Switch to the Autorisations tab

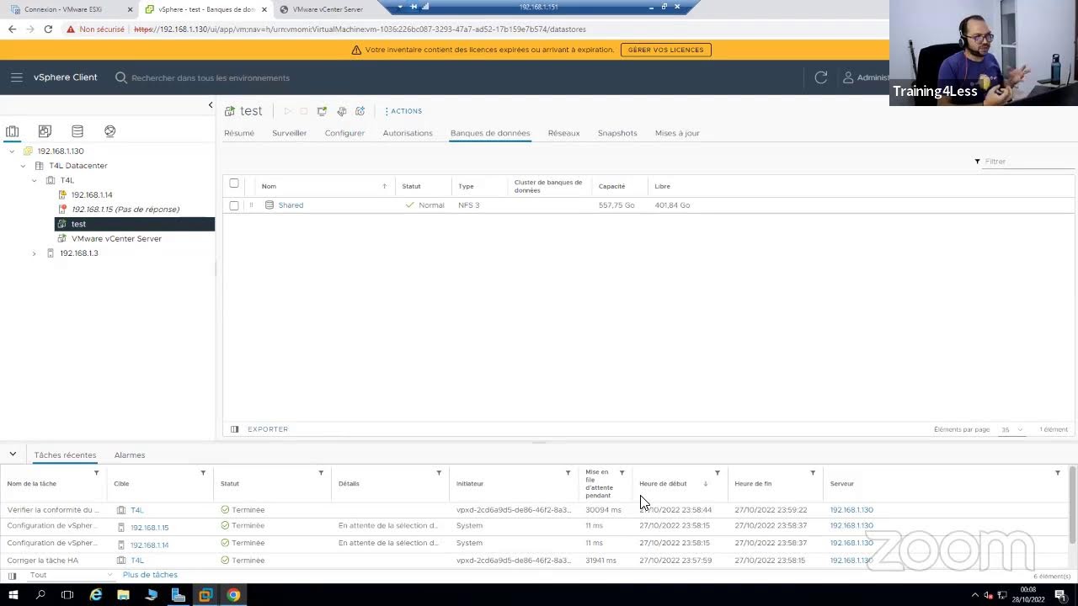pos(408,133)
